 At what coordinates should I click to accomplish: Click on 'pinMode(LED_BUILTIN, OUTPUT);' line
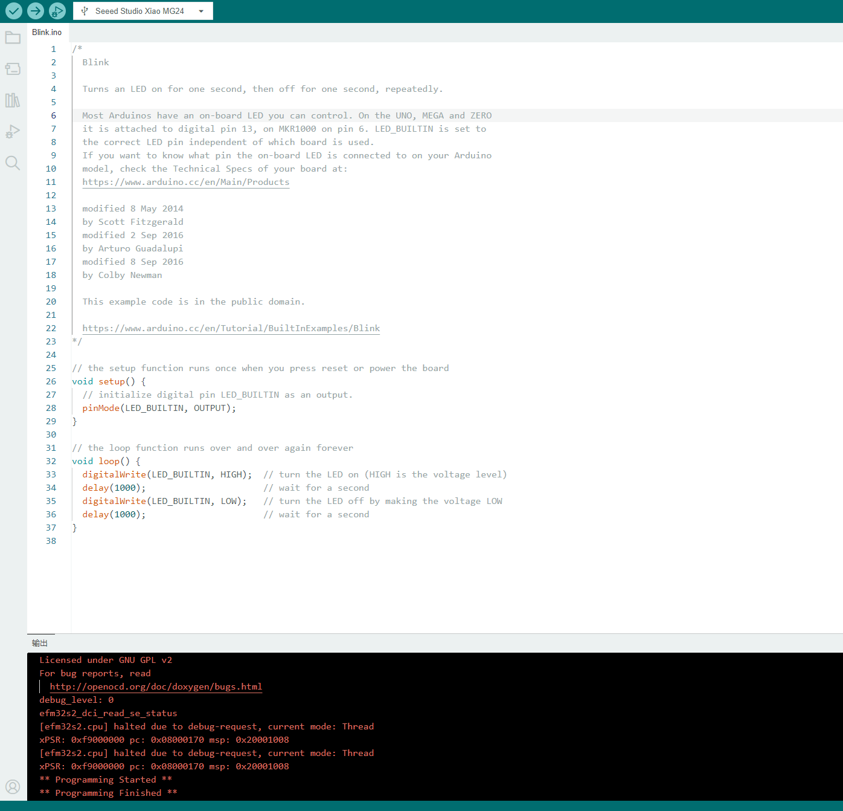[159, 408]
